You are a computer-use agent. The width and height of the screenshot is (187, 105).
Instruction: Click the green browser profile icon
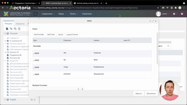pyautogui.click(x=180, y=8)
